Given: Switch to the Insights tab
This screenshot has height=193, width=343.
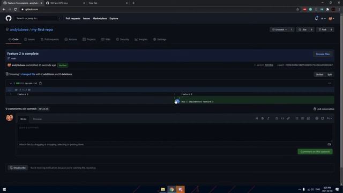Looking at the screenshot, I should pos(141,39).
